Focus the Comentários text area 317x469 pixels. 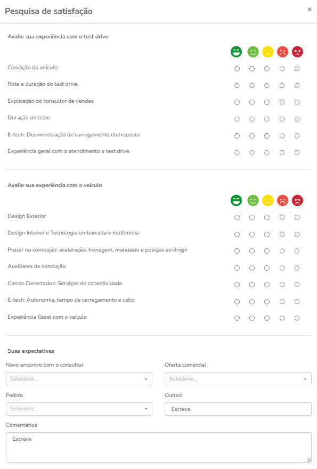click(x=159, y=448)
